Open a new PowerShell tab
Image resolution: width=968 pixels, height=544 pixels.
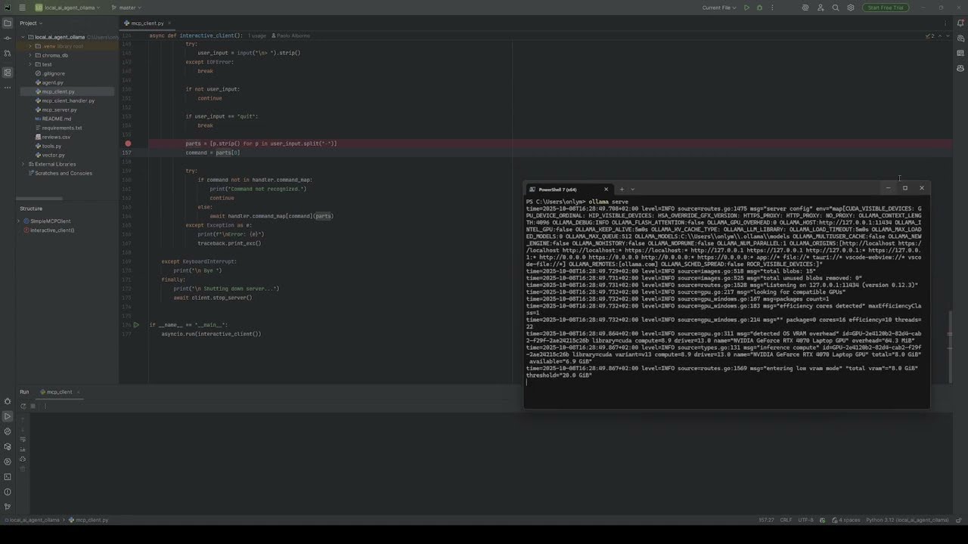click(622, 190)
